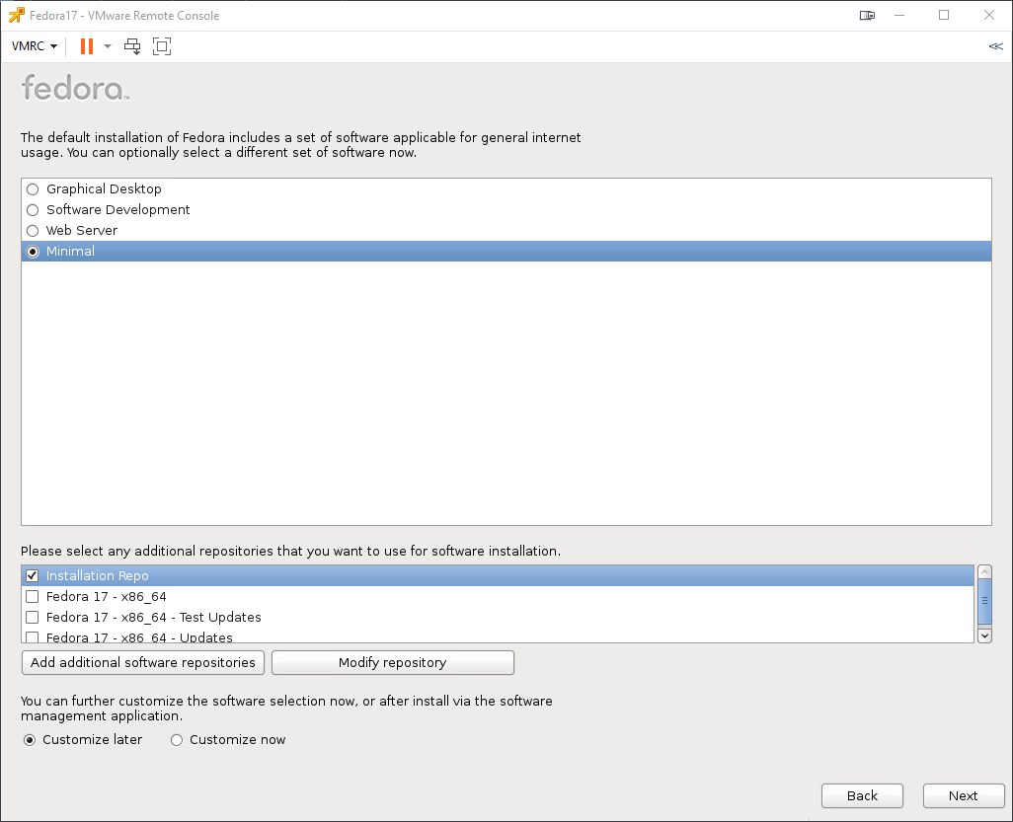Enable the Fedora 17 - x86_64 repository

tap(33, 597)
